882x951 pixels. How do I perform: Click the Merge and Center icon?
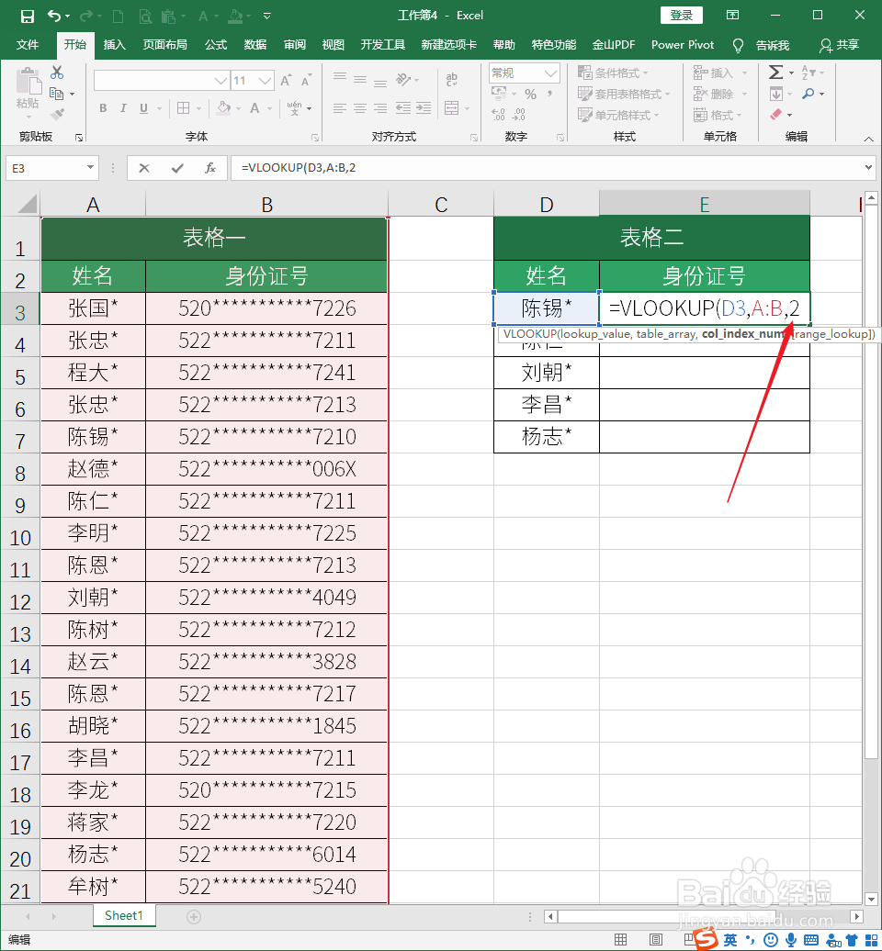(x=452, y=107)
